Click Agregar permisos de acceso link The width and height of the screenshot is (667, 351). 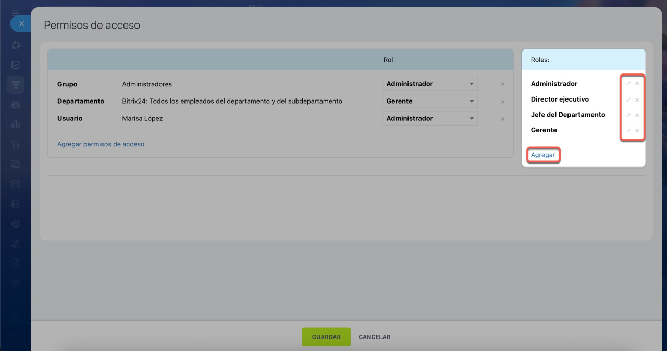tap(101, 144)
